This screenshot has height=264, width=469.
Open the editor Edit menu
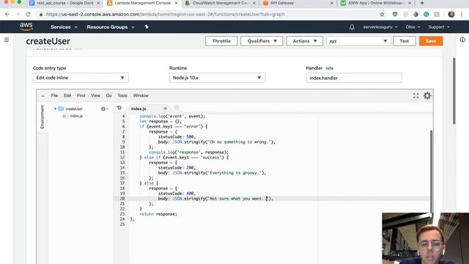(x=67, y=95)
